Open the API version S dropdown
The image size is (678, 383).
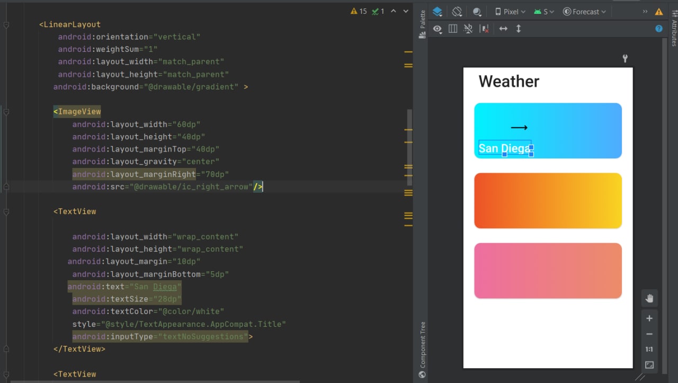[x=545, y=11]
